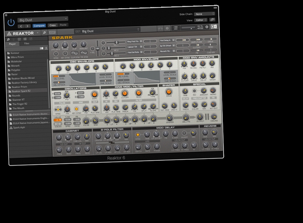The image size is (303, 223).
Task: Click the user content person icon
Action: [46, 48]
